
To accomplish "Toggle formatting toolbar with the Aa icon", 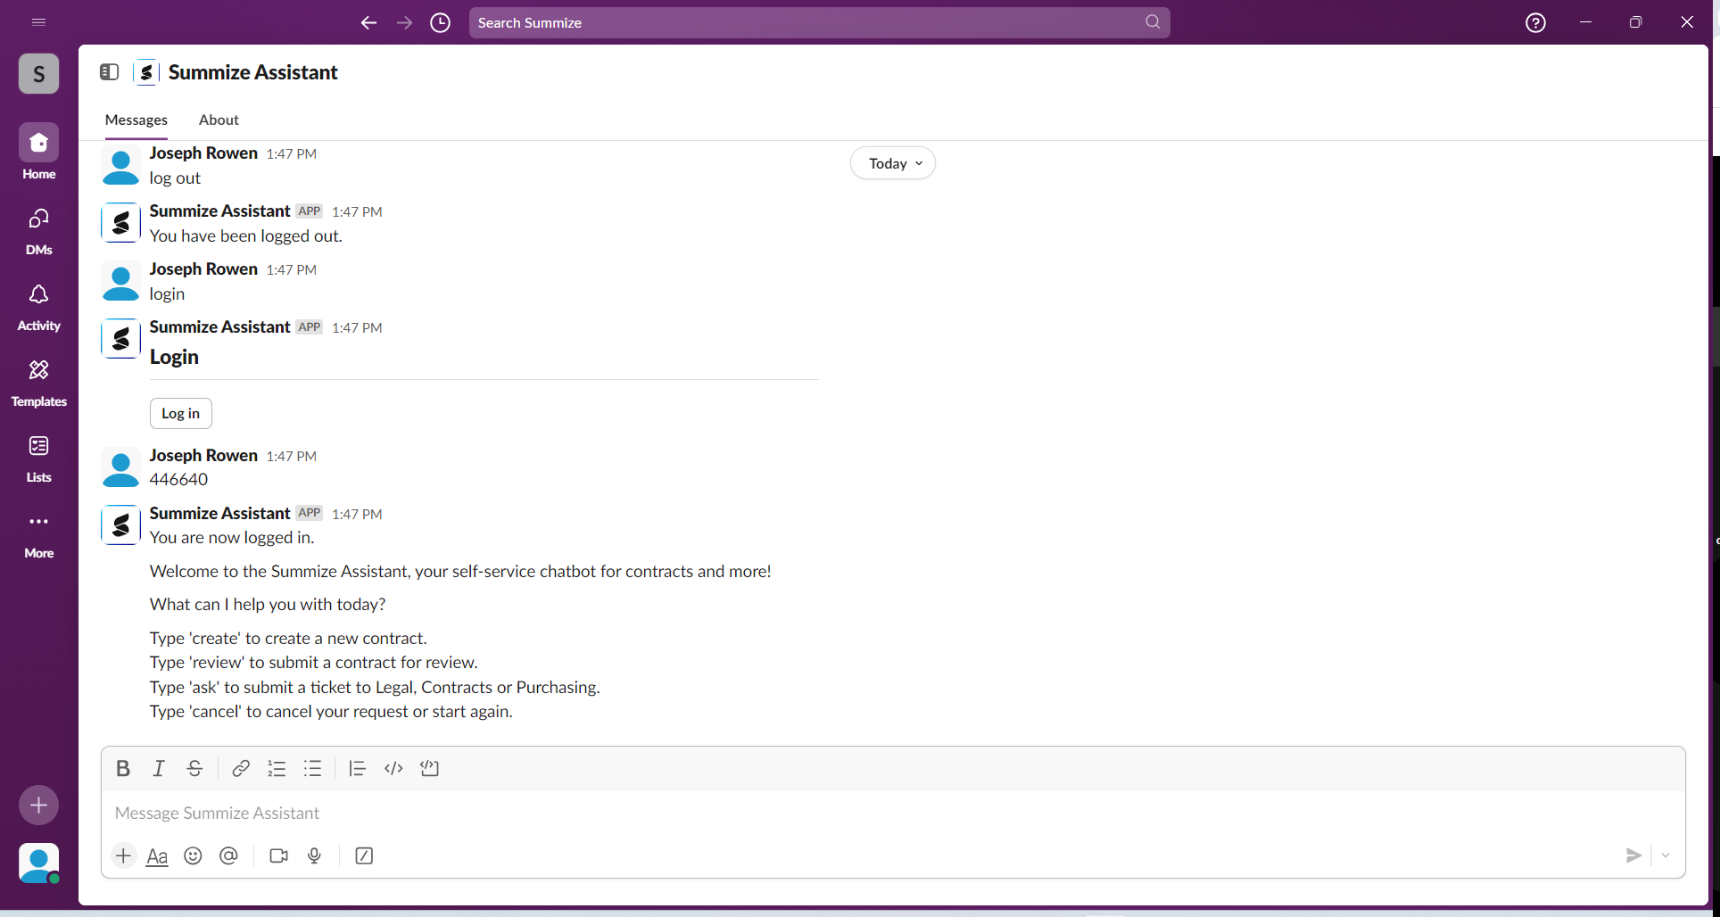I will click(157, 856).
